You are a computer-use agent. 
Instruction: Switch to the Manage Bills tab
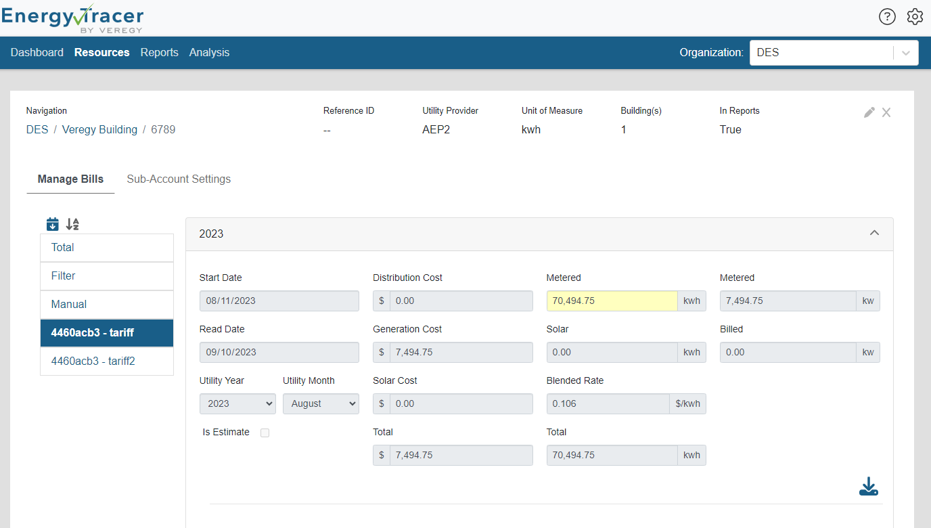[70, 179]
